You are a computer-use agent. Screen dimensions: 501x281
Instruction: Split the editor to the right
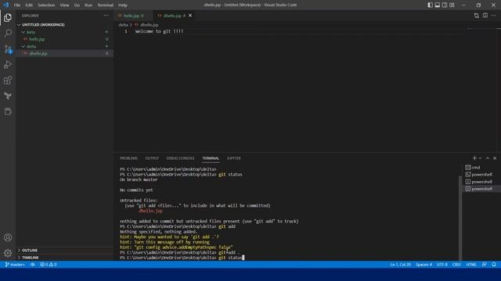(485, 16)
